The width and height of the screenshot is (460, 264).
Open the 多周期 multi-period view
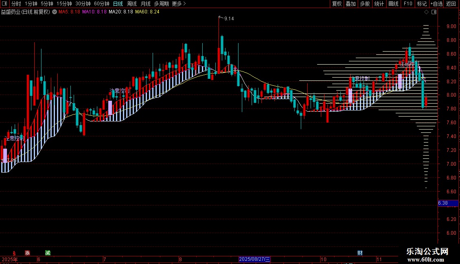(x=161, y=4)
